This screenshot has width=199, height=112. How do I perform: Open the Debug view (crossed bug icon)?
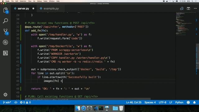(x=5, y=42)
